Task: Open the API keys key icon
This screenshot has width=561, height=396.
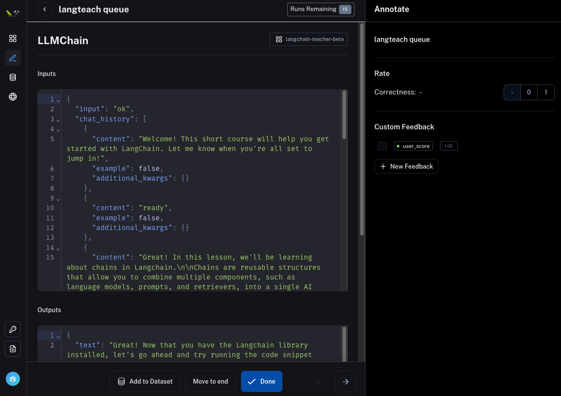Action: click(13, 329)
